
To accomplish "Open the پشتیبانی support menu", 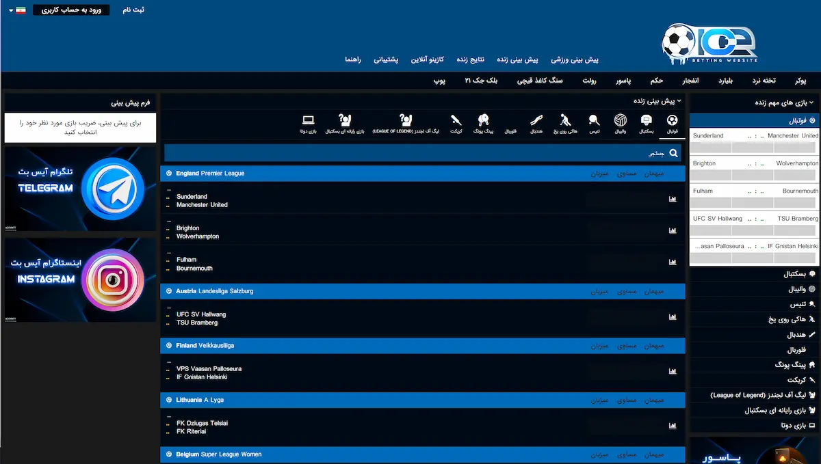I will [386, 60].
